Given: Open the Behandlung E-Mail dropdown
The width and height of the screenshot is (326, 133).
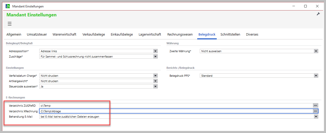Looking at the screenshot, I should tap(316, 117).
